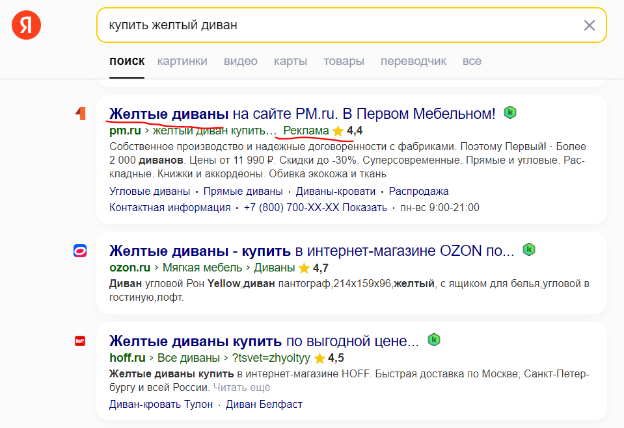The width and height of the screenshot is (624, 428).
Task: Click the rating star for ozon.ru 4,7
Action: click(304, 268)
